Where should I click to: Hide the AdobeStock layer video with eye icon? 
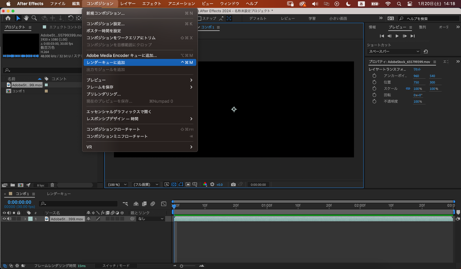coord(4,219)
